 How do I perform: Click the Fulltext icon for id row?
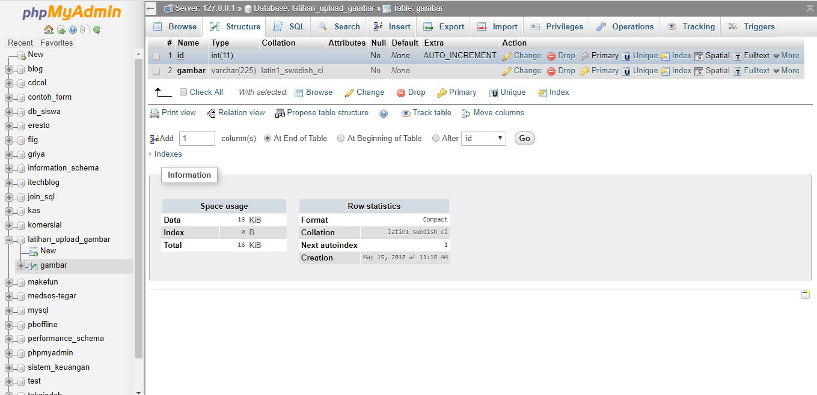click(738, 56)
